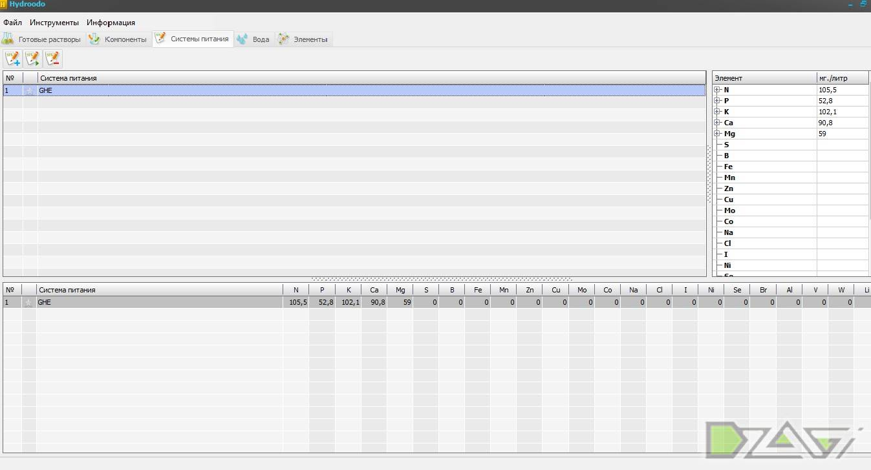This screenshot has width=871, height=470.
Task: Sort upper list by Система питания header
Action: [x=371, y=78]
